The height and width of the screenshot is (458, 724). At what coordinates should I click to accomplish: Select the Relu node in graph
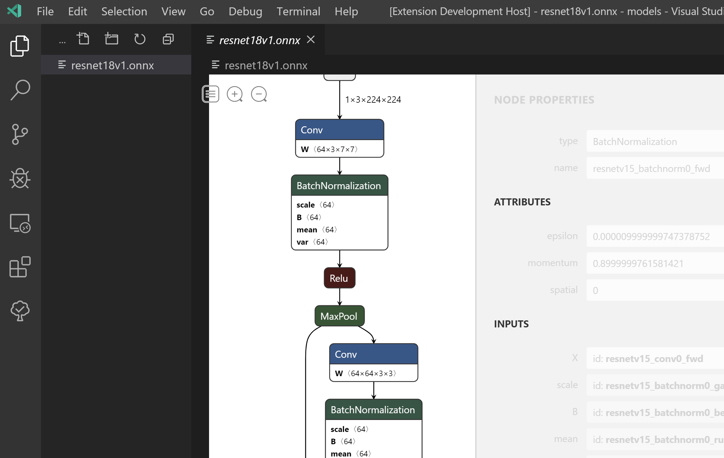point(339,278)
